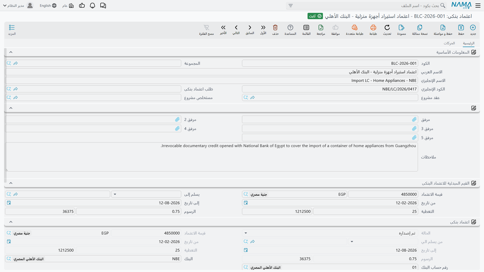Open the القائمة list view
This screenshot has height=272, width=484.
point(306,30)
